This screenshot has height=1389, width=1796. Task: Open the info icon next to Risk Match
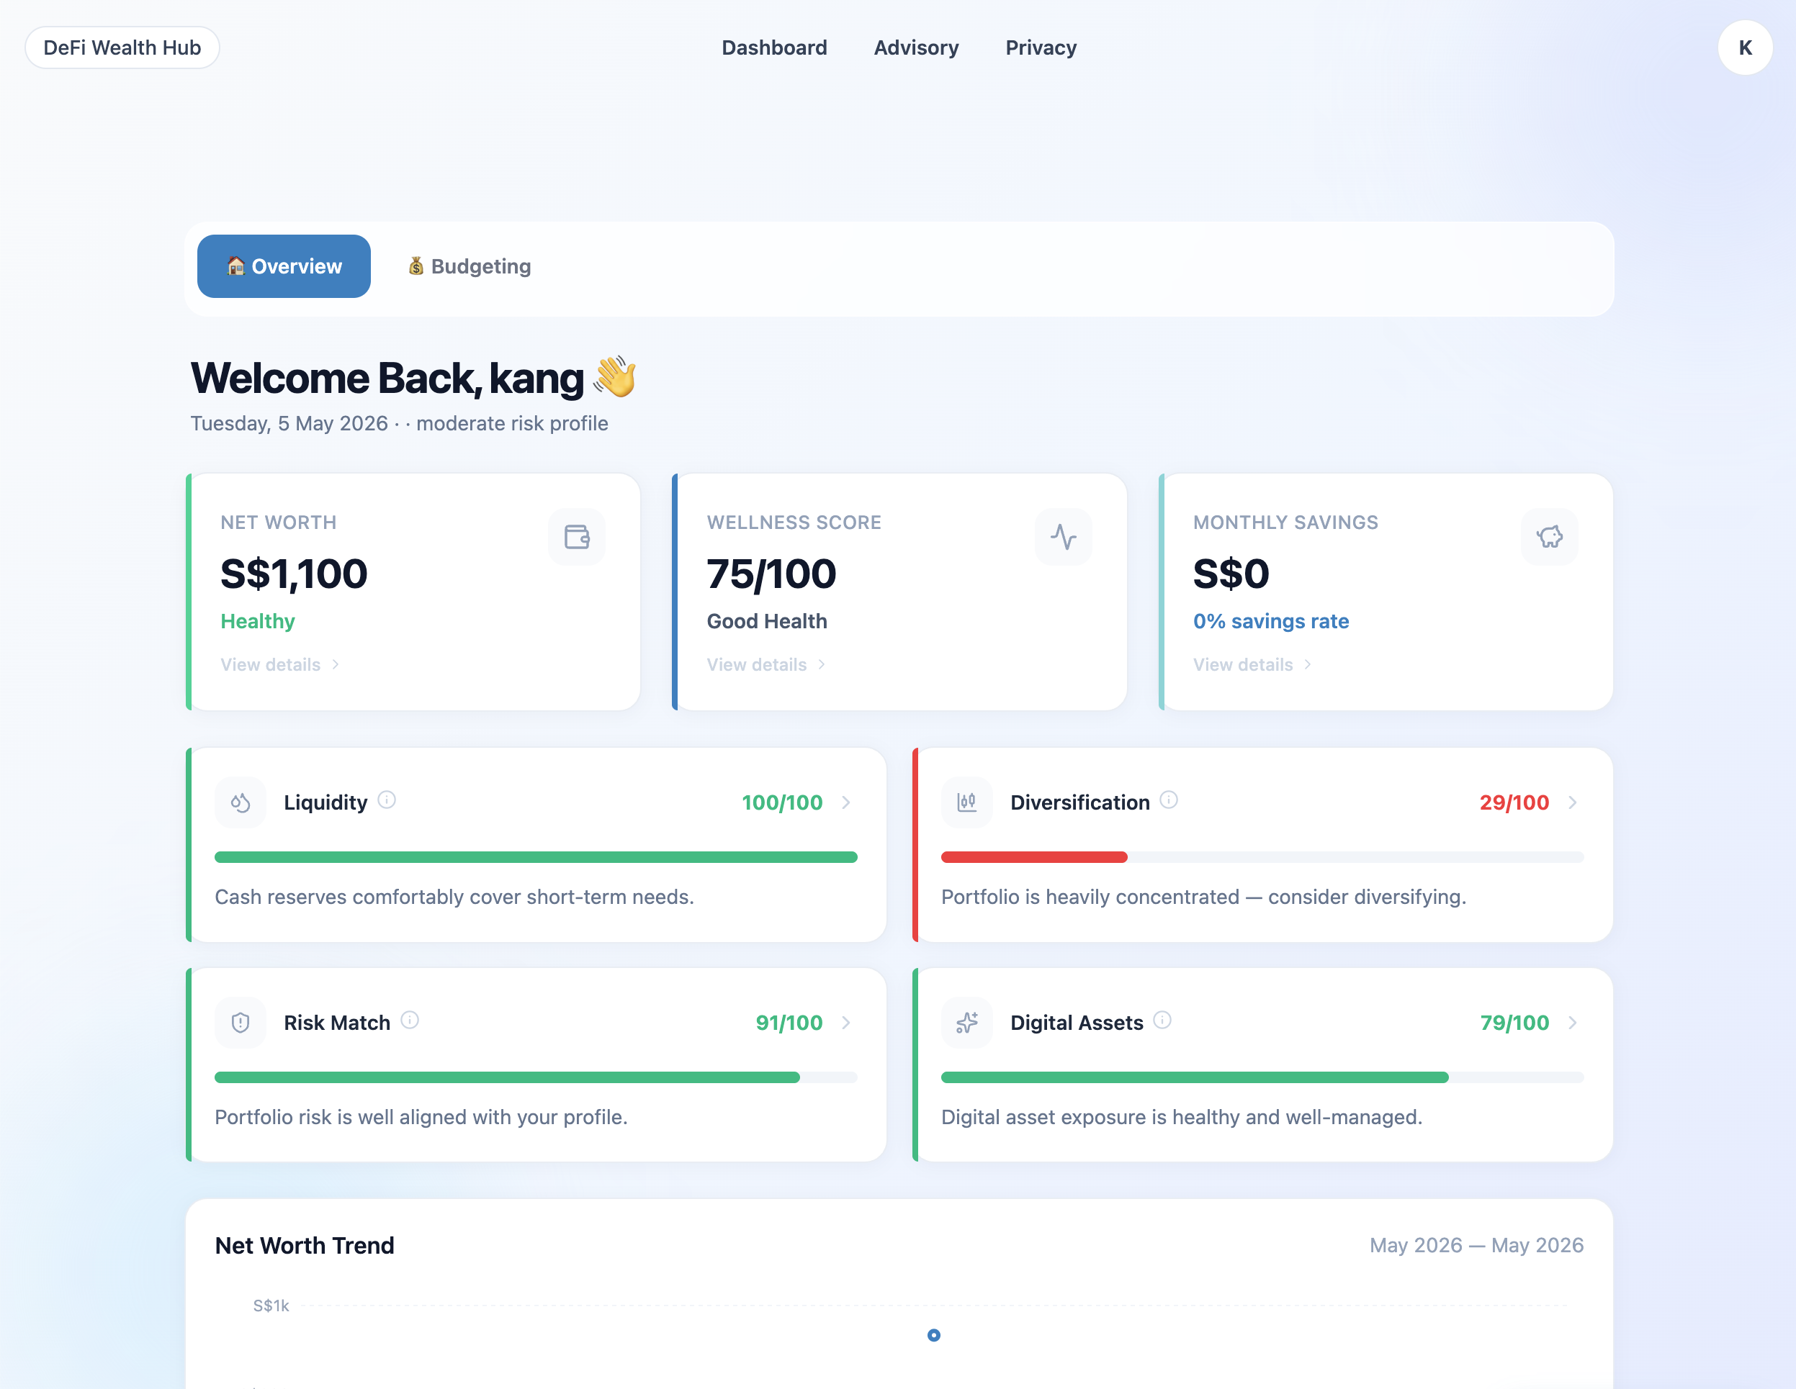pos(410,1020)
